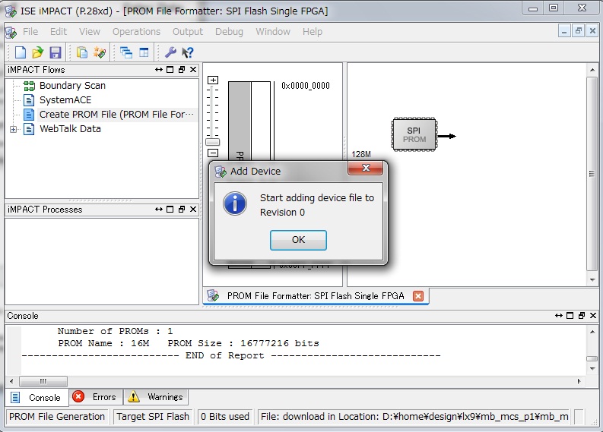Open the View menu

pos(90,31)
